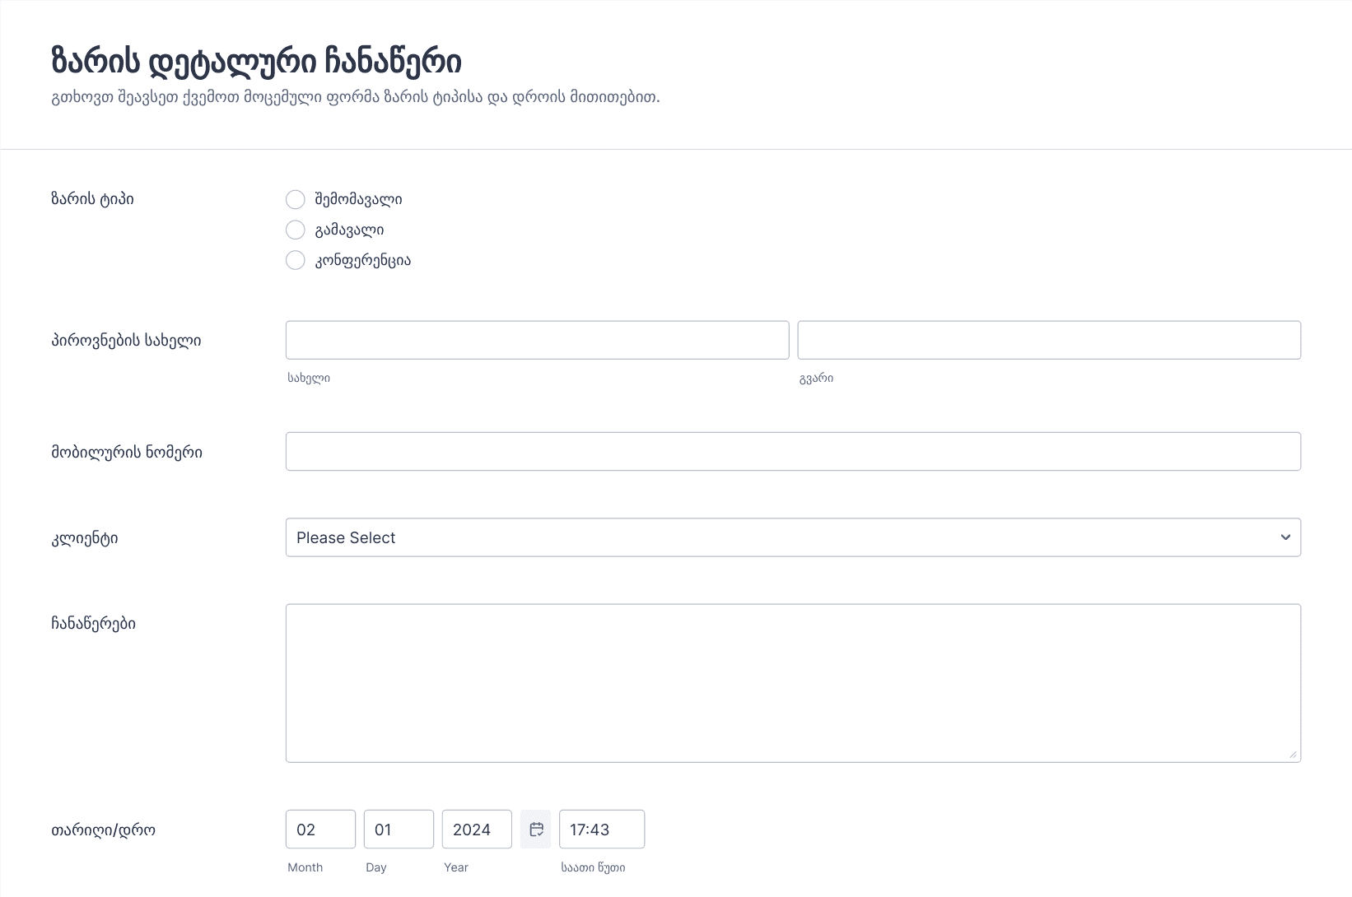This screenshot has width=1352, height=897.
Task: Open the calendar date picker icon
Action: tap(536, 830)
